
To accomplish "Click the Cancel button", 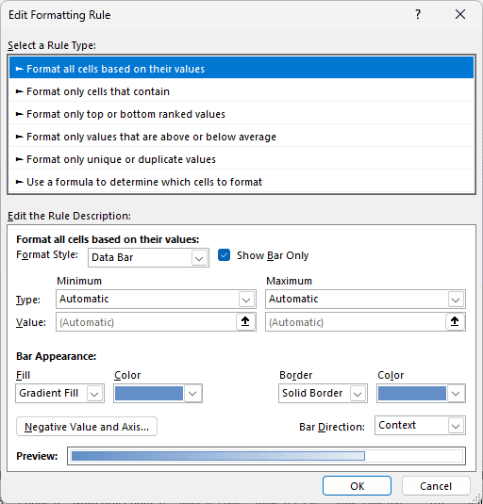I will (436, 486).
